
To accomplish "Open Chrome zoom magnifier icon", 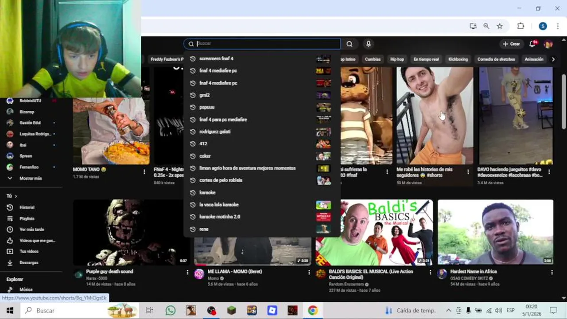I will coord(486,26).
